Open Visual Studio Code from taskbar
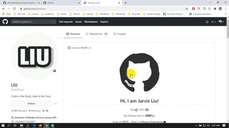Screen dimensions: 229x128 click(x=34, y=126)
